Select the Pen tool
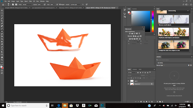The height and width of the screenshot is (108, 193). (2, 47)
